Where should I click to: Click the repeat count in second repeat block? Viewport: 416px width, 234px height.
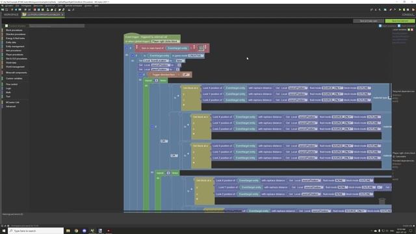[x=168, y=173]
